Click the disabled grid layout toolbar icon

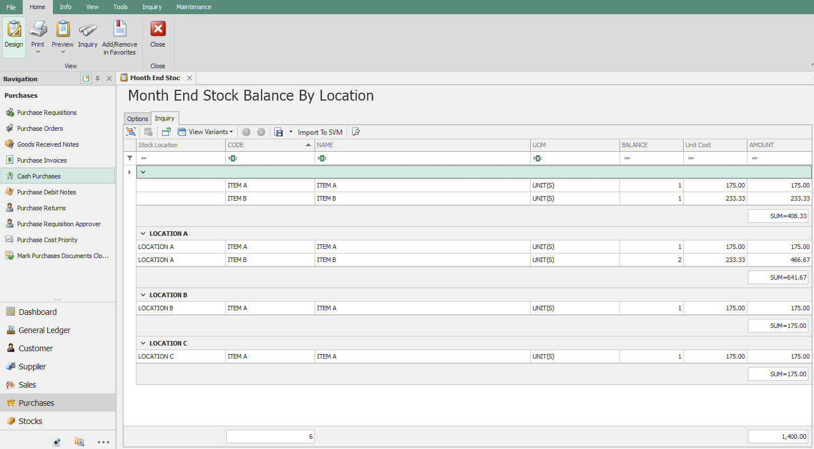click(x=148, y=132)
